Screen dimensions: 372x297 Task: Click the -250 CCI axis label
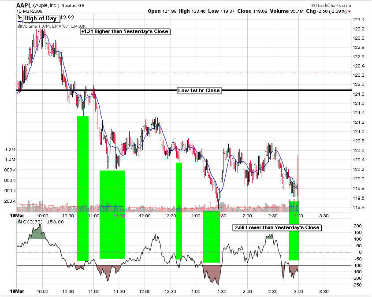point(357,285)
